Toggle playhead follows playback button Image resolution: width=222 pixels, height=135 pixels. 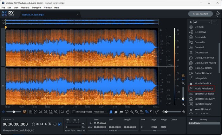tap(60, 124)
